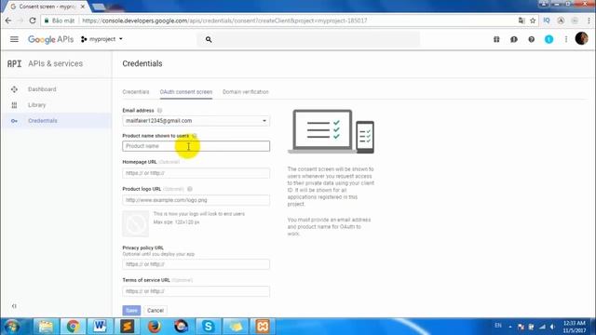Click Terms of service URL field

point(196,291)
